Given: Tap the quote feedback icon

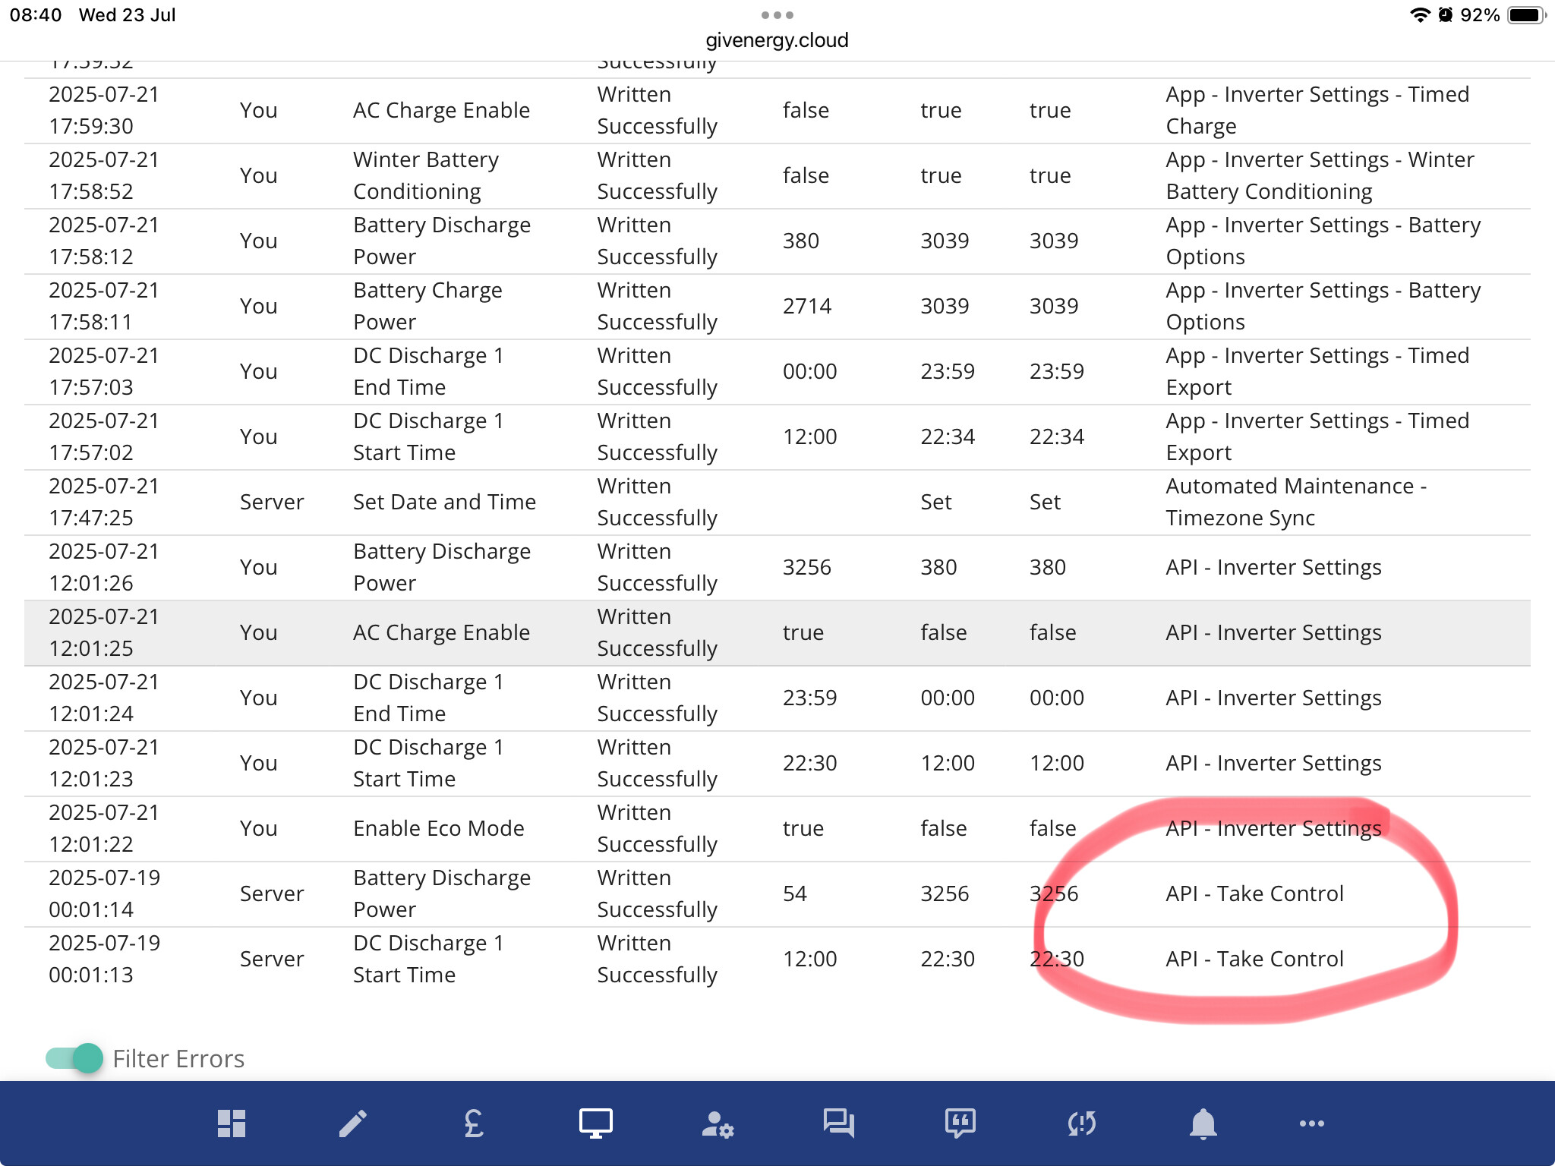Looking at the screenshot, I should pyautogui.click(x=960, y=1123).
